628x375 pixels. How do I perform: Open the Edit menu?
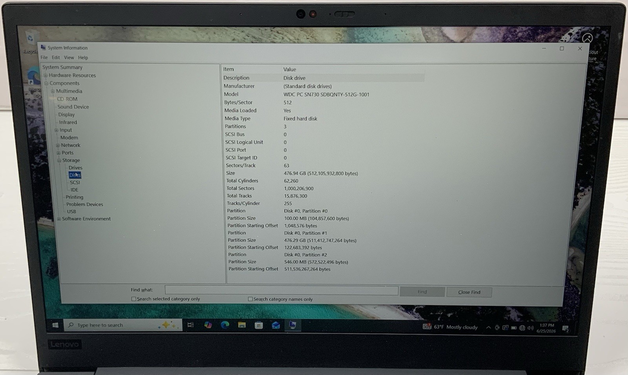coord(56,57)
